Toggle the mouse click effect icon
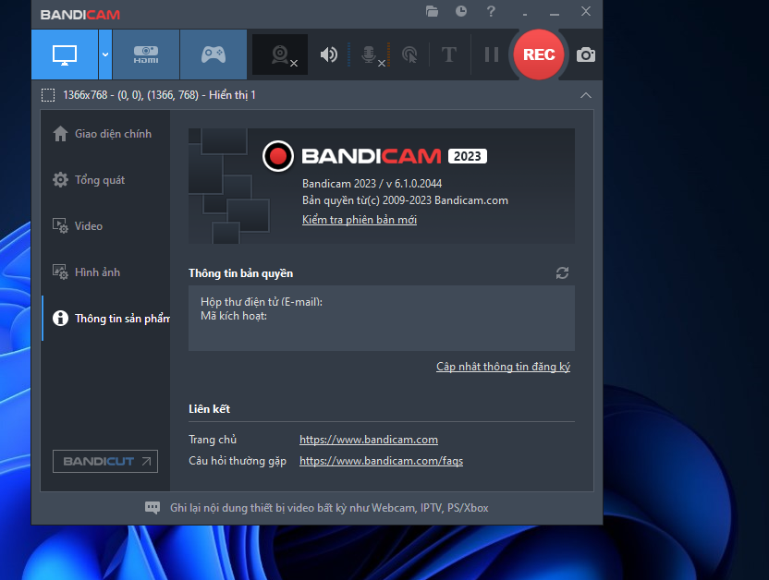Screen dimensions: 769x580 [x=409, y=54]
